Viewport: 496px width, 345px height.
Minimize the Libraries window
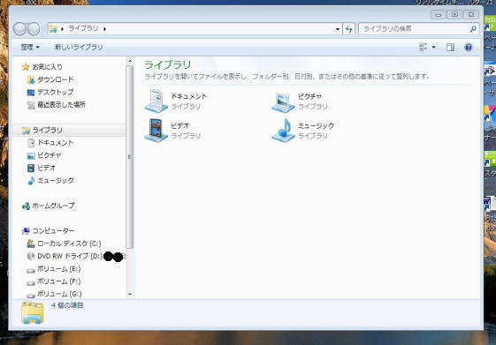coord(438,14)
